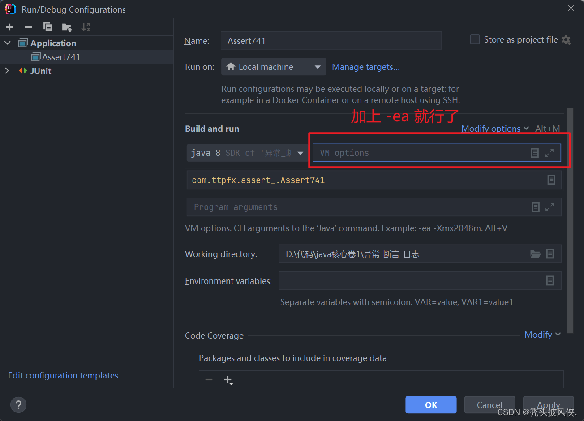
Task: Open the Modify options dropdown
Action: click(495, 129)
